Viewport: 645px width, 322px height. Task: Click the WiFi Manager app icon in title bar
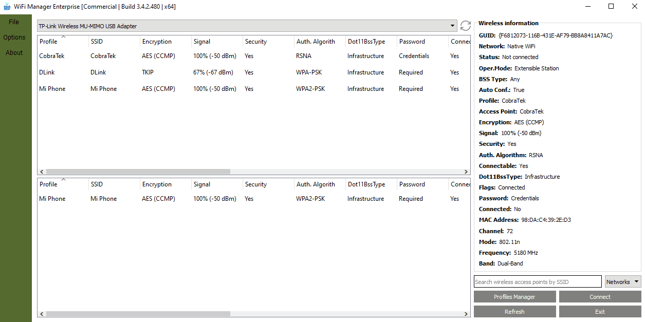(x=7, y=7)
